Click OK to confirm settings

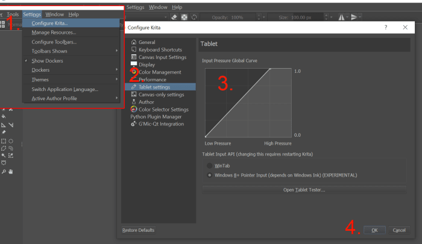point(374,230)
